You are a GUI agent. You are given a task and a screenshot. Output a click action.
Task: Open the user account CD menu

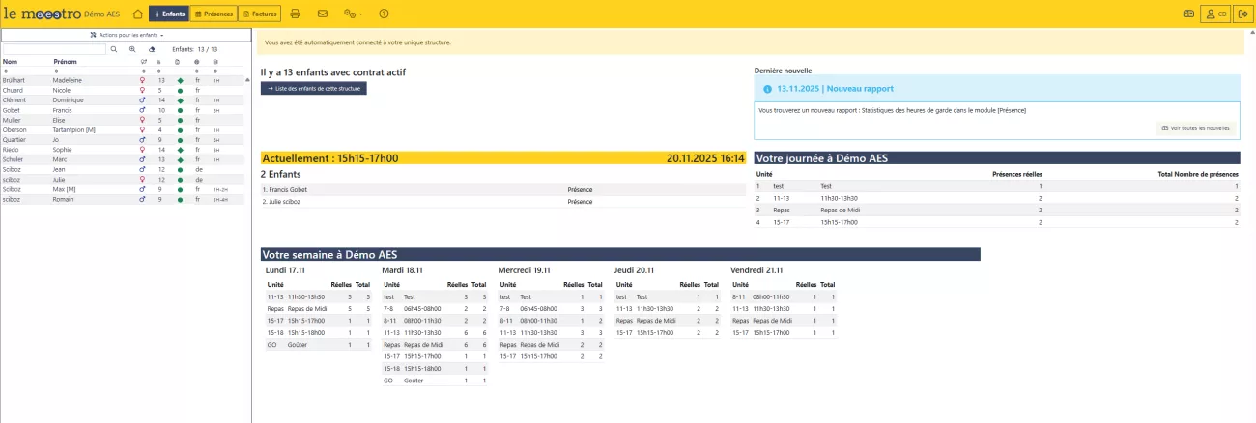point(1214,14)
